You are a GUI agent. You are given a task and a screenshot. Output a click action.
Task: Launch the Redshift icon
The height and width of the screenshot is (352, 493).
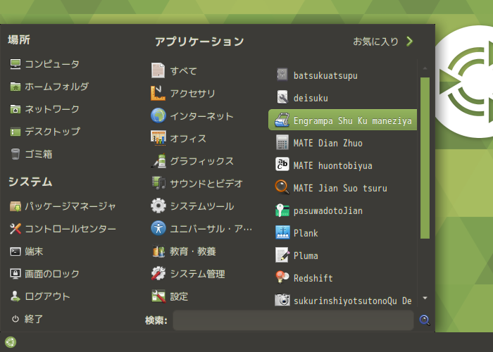(x=282, y=278)
